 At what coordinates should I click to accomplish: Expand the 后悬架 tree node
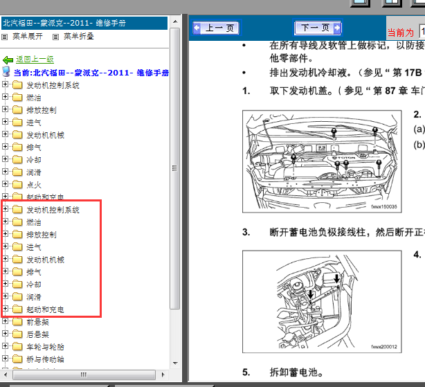point(5,333)
